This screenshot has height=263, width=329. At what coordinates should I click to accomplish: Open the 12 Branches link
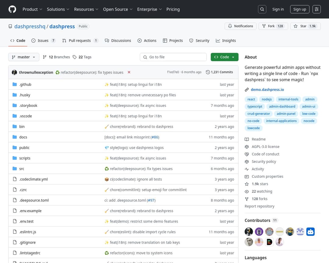click(56, 57)
